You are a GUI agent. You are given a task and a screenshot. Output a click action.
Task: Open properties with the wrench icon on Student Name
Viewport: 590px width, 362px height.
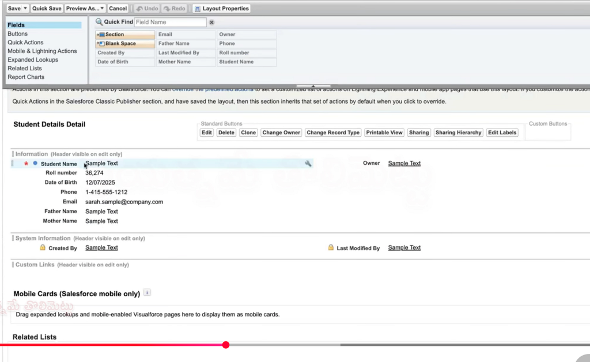click(x=308, y=163)
